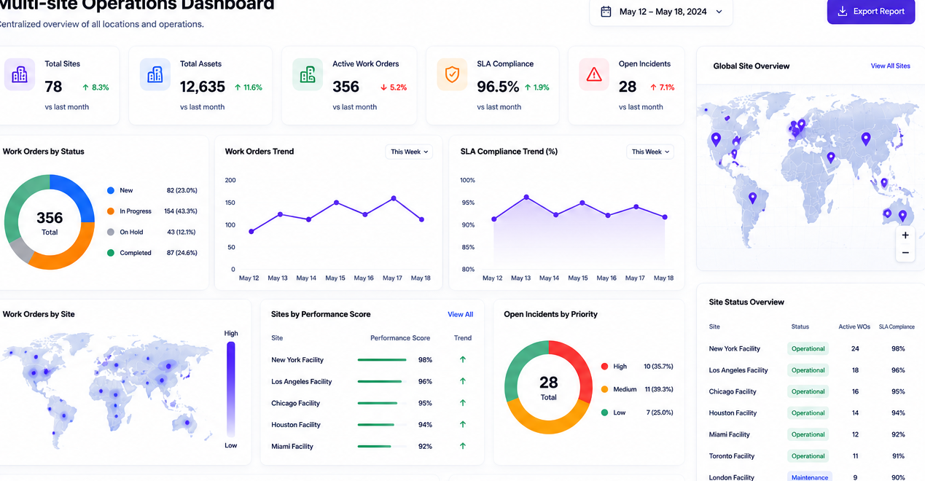Viewport: 925px width, 481px height.
Task: Click the Southeast Asia map pin
Action: [x=884, y=183]
